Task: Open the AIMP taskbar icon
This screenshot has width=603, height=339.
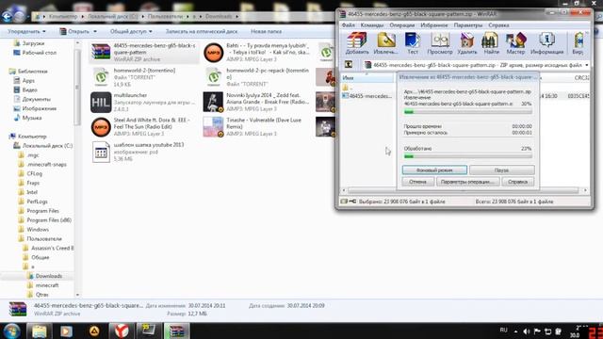Action: tap(94, 331)
